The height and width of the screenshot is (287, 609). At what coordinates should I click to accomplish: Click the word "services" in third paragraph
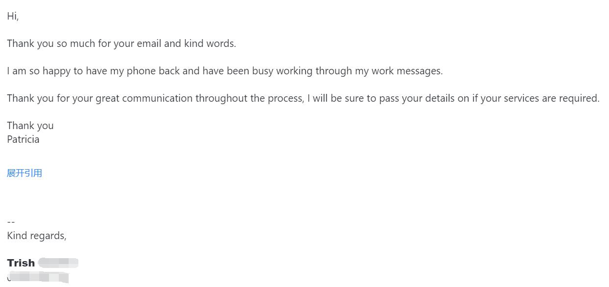tap(521, 98)
